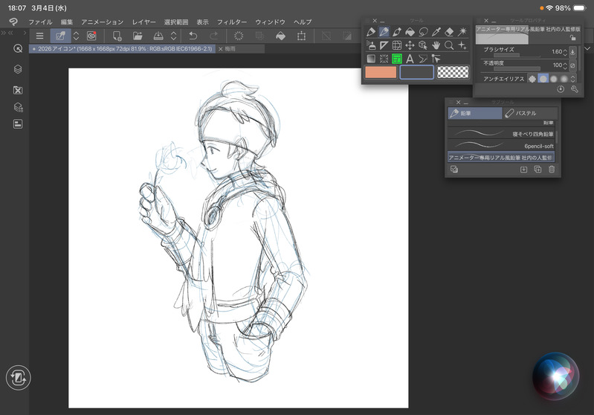Open brush size stepper arrows
The height and width of the screenshot is (415, 594).
[564, 51]
